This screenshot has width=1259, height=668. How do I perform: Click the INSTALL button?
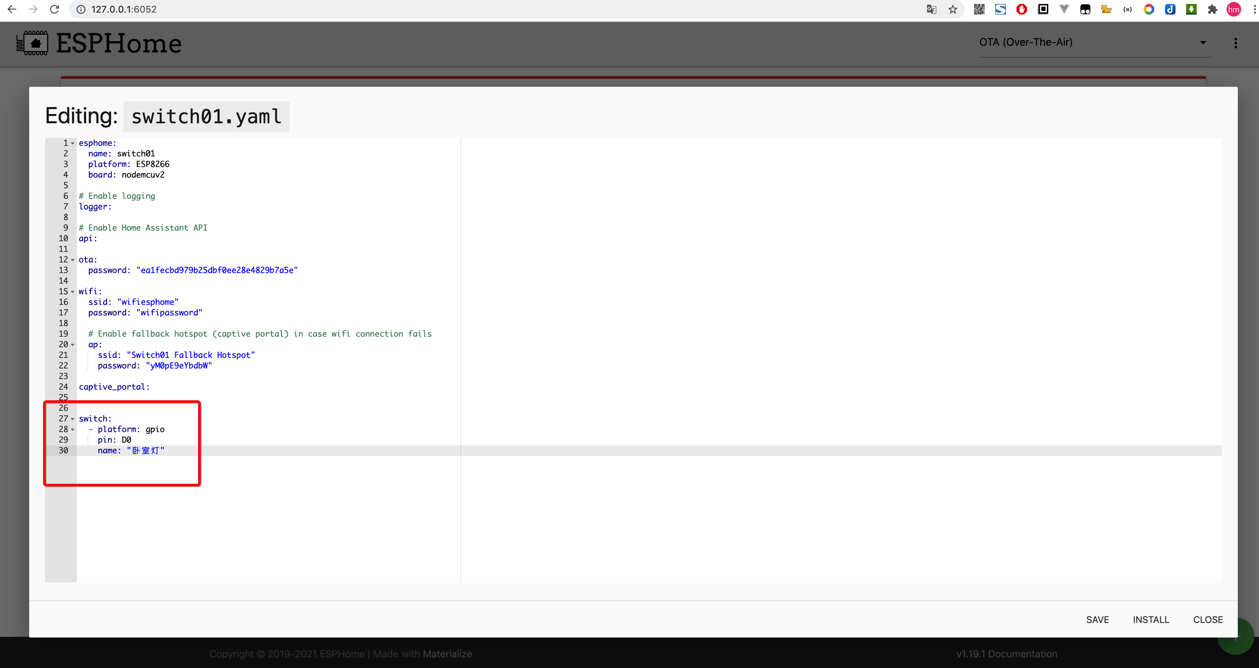tap(1151, 620)
